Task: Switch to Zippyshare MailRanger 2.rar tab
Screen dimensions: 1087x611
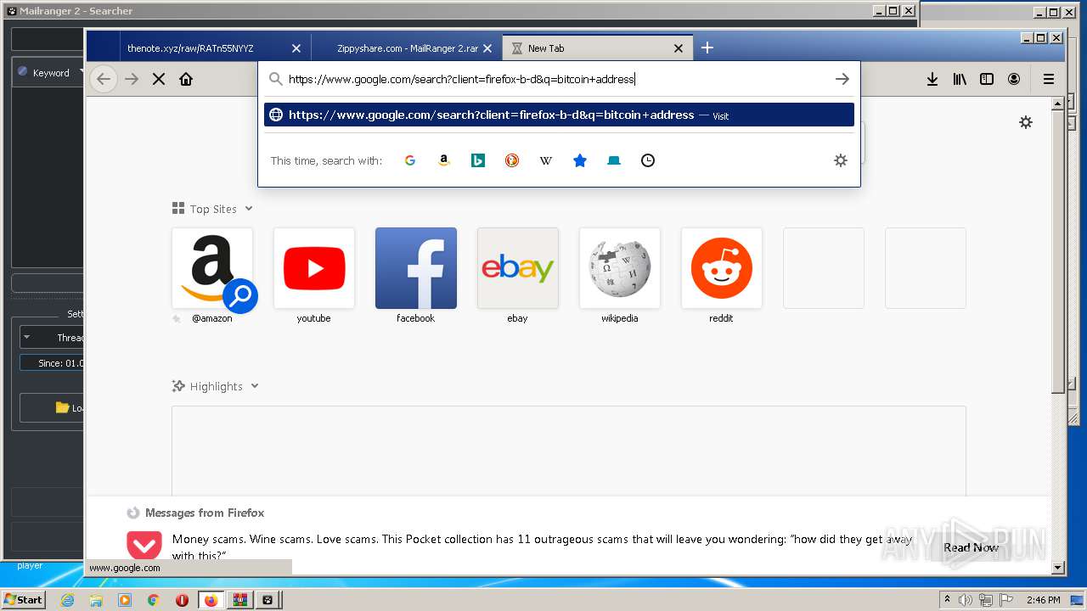Action: point(408,48)
